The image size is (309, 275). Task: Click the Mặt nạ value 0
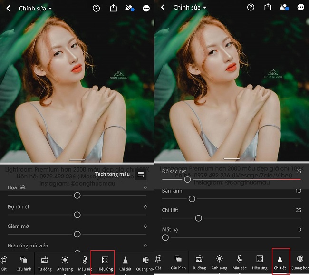click(300, 229)
